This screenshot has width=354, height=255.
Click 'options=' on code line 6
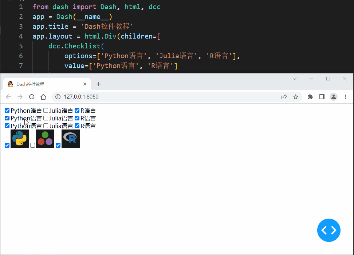pyautogui.click(x=80, y=56)
